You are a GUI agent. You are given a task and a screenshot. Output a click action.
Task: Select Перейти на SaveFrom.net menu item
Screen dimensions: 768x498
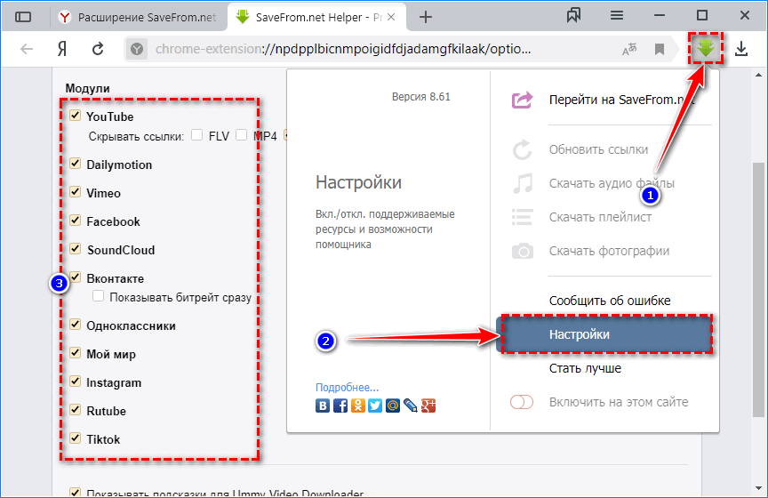point(621,100)
